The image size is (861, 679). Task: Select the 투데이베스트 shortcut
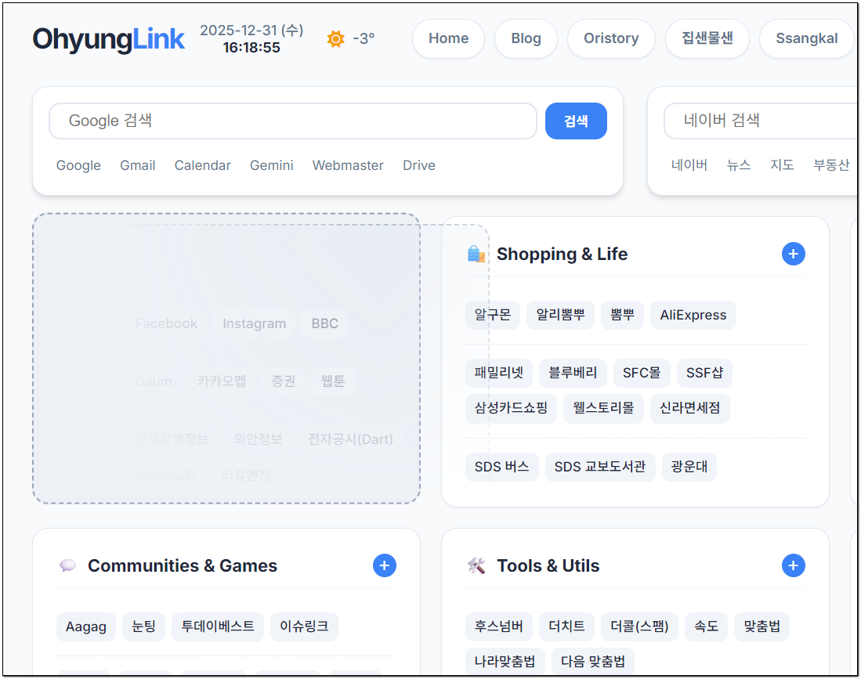(217, 627)
